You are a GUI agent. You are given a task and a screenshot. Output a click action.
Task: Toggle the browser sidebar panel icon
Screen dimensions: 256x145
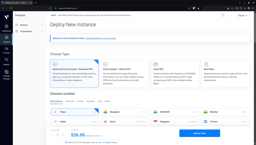point(236,8)
